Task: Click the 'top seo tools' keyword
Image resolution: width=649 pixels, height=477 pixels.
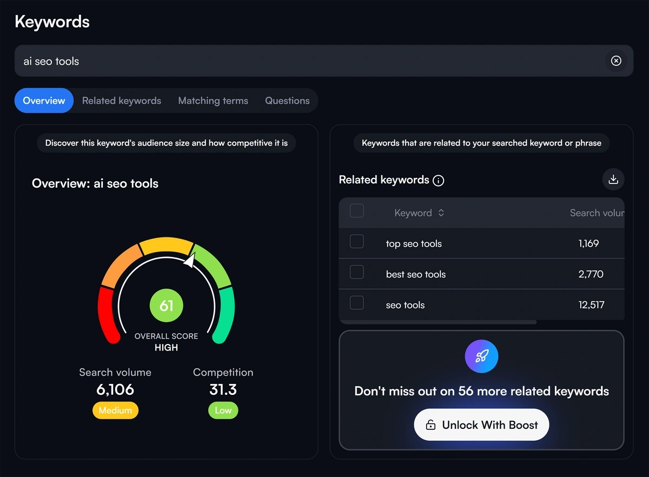Action: [414, 244]
